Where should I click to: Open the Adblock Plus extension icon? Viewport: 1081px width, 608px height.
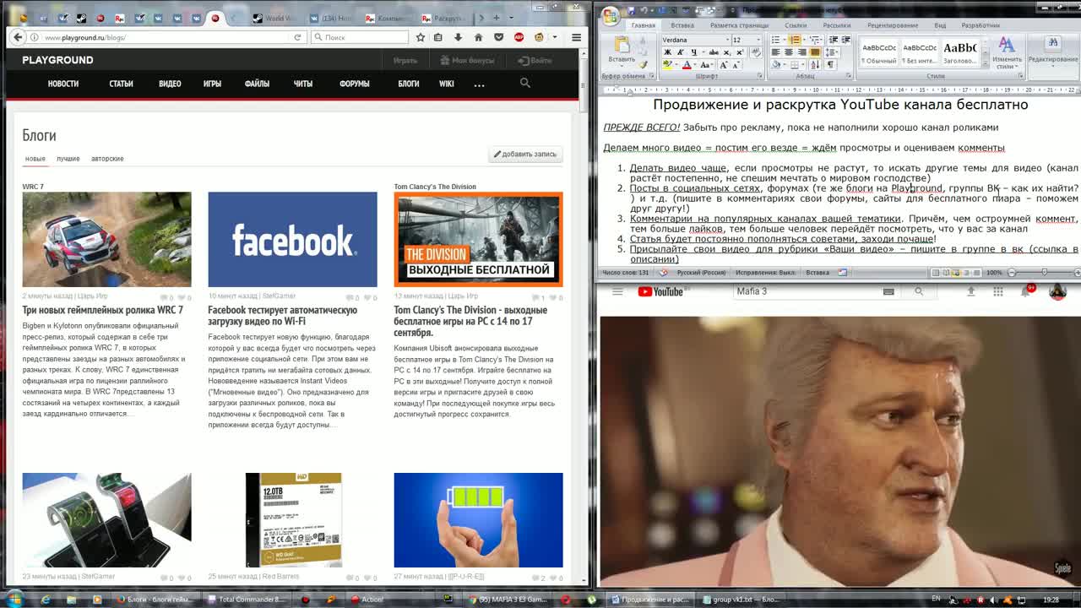[519, 37]
